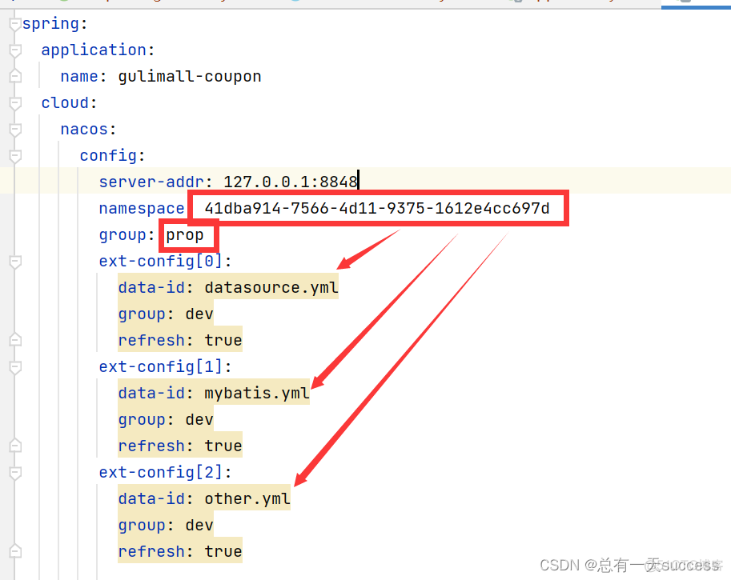Screen dimensions: 731x580
Task: Click the data-id key beside mybatis.yml
Action: tap(151, 393)
